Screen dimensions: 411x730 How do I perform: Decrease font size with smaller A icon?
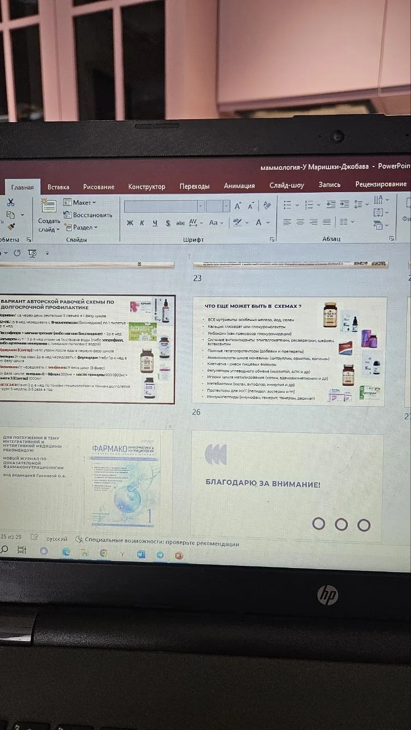point(251,206)
